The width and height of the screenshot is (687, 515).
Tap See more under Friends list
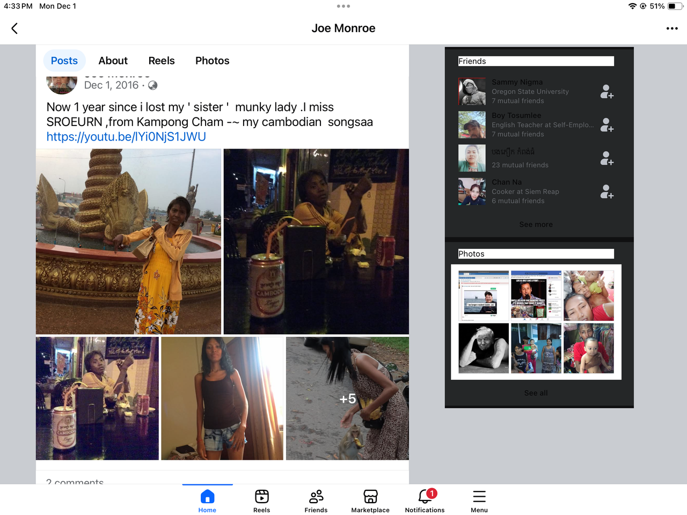[536, 224]
